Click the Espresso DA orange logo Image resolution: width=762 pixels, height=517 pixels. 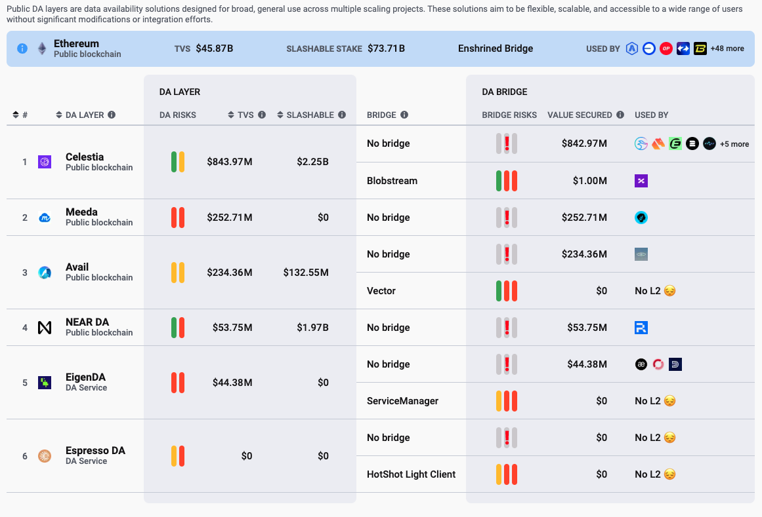pyautogui.click(x=45, y=456)
